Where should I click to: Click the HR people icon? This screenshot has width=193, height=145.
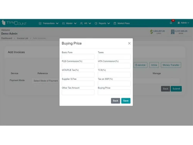tap(81, 23)
